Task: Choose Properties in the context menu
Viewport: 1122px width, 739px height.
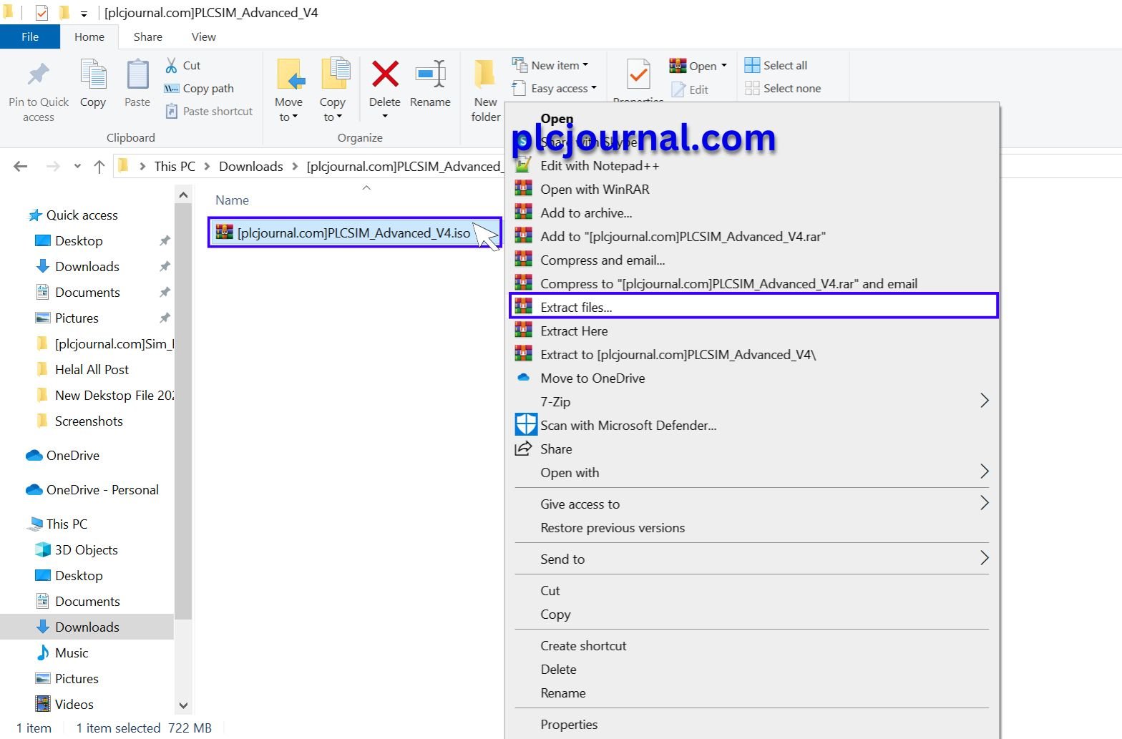Action: (x=569, y=724)
